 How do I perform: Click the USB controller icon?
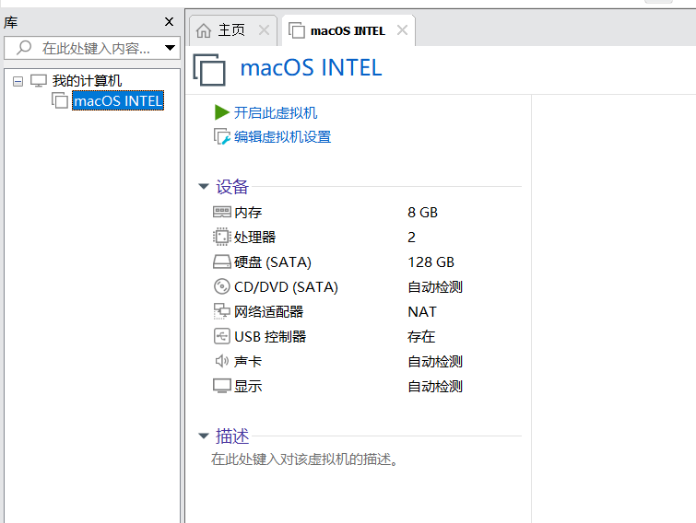(x=221, y=336)
